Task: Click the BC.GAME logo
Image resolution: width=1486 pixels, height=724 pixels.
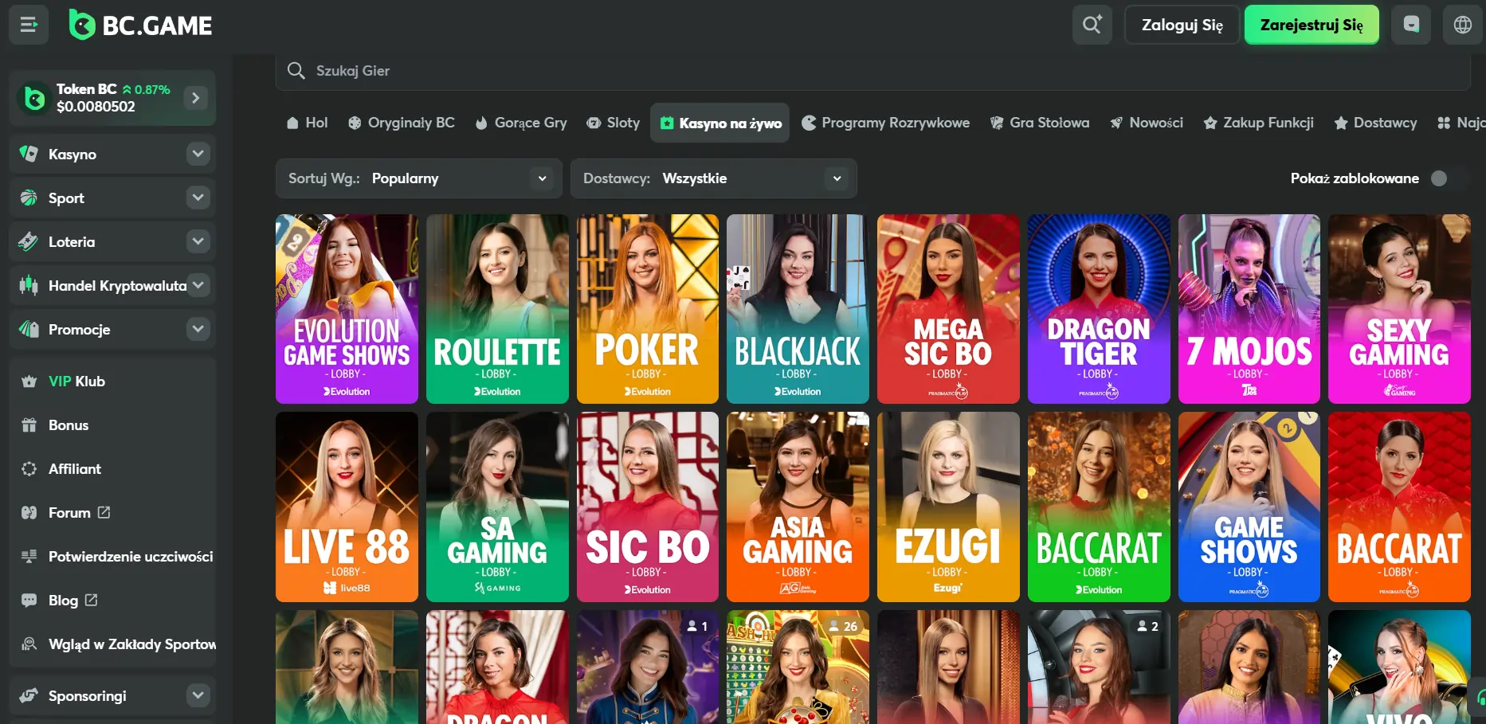Action: pyautogui.click(x=140, y=25)
